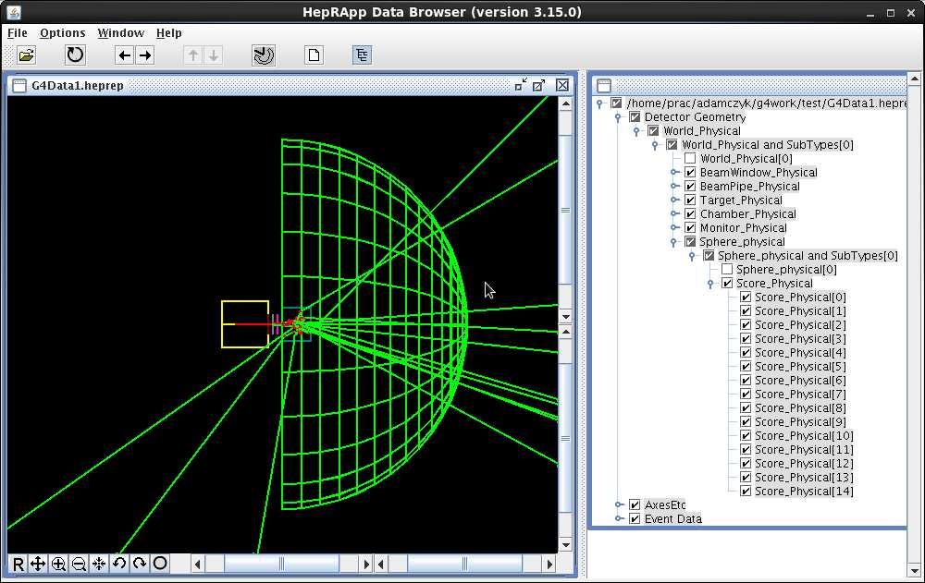Rotate view clockwise

coord(140,565)
